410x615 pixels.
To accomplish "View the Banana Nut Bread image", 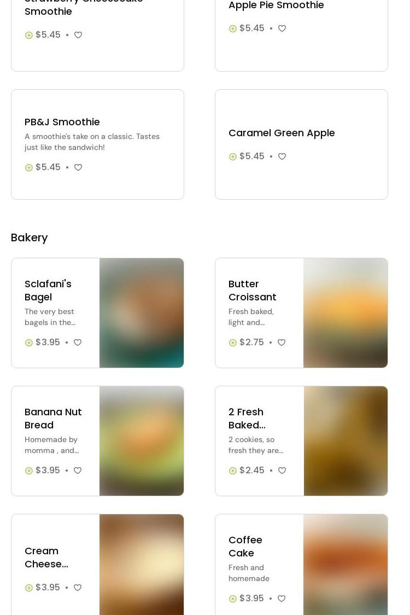I will 142,441.
